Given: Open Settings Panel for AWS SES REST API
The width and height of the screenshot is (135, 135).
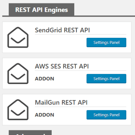Looking at the screenshot, I should [x=106, y=79].
